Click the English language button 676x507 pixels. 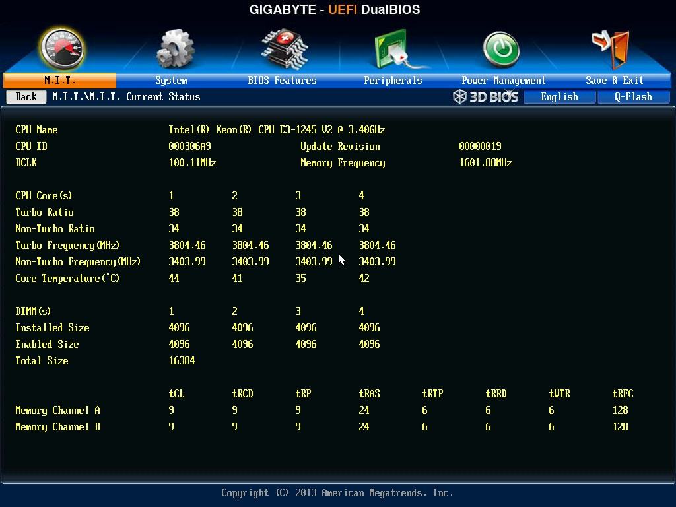point(560,97)
